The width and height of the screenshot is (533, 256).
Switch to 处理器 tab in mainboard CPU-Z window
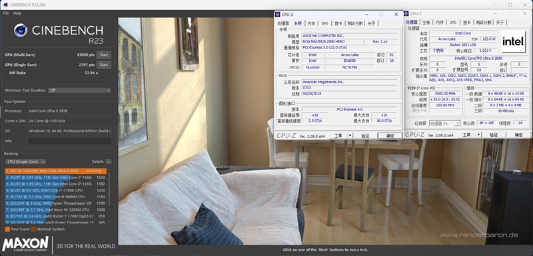click(x=282, y=23)
